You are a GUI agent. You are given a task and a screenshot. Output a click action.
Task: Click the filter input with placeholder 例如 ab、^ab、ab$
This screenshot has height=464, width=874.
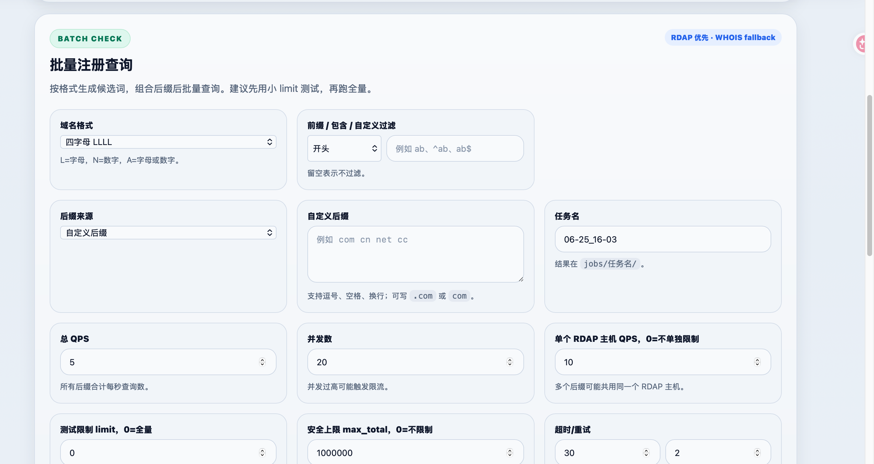coord(455,148)
